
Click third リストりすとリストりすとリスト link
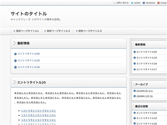(x=38, y=120)
